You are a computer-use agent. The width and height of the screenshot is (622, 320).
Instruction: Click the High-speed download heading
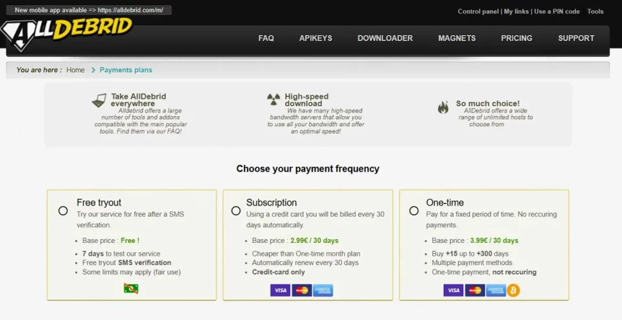[x=306, y=100]
